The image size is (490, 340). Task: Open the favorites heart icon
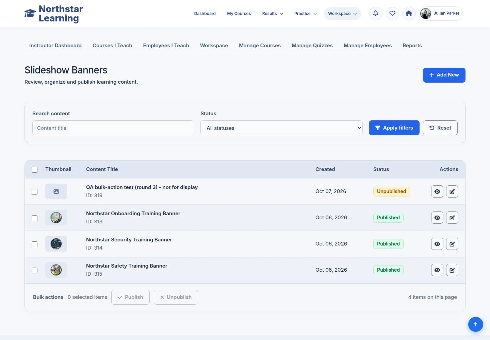(392, 14)
